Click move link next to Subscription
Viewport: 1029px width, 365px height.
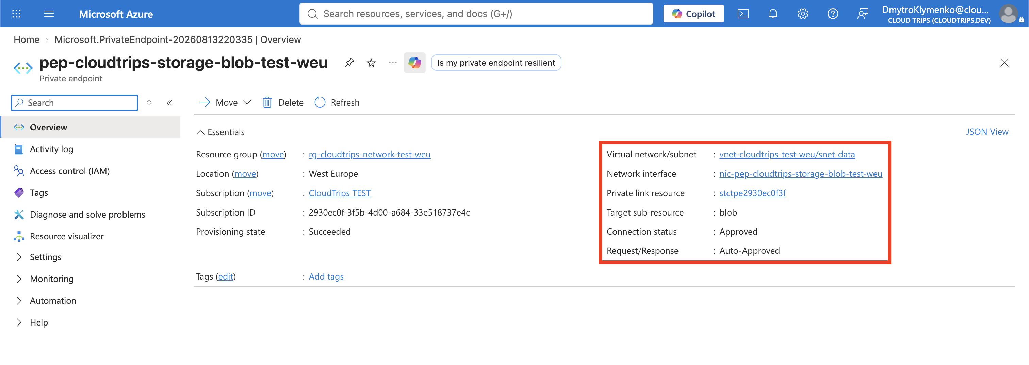[x=260, y=193]
